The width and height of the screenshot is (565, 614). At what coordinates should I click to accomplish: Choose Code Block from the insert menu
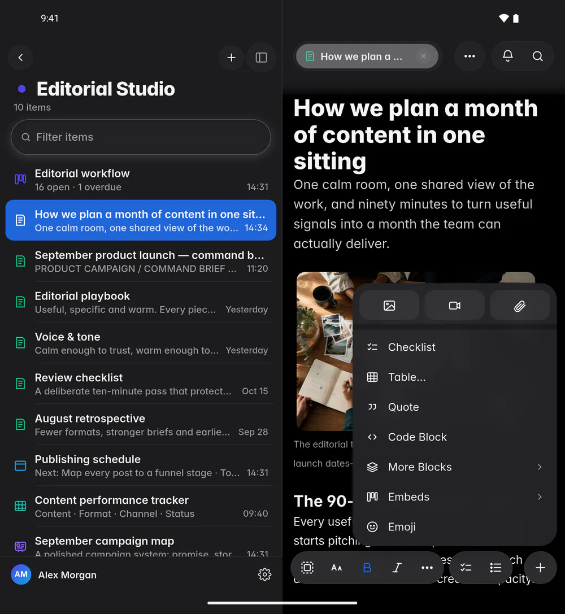tap(455, 437)
